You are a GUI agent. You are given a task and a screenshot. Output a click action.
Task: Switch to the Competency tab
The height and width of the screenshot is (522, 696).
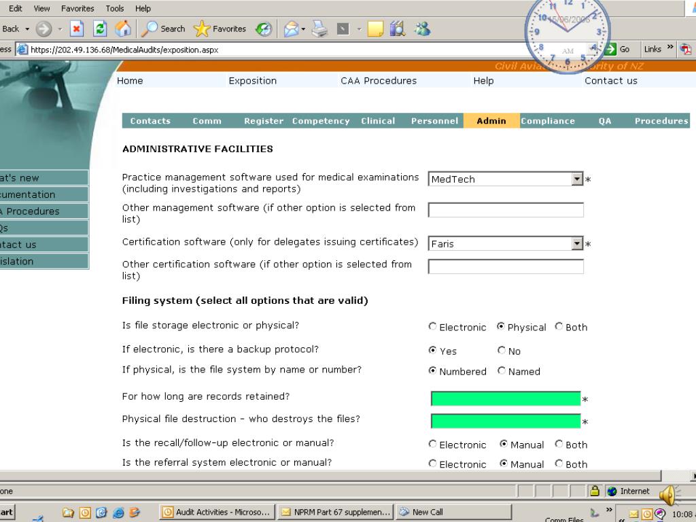tap(321, 121)
